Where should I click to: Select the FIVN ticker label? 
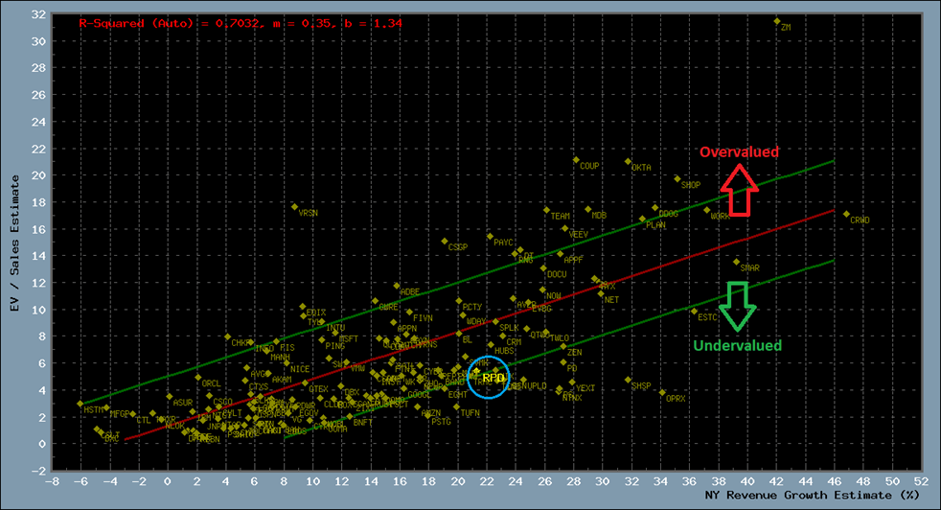coord(424,318)
